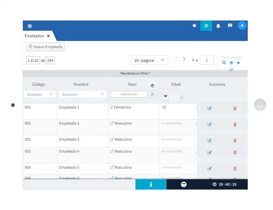Edit Empleado 2 row
Image resolution: width=273 pixels, height=210 pixels.
tap(210, 125)
